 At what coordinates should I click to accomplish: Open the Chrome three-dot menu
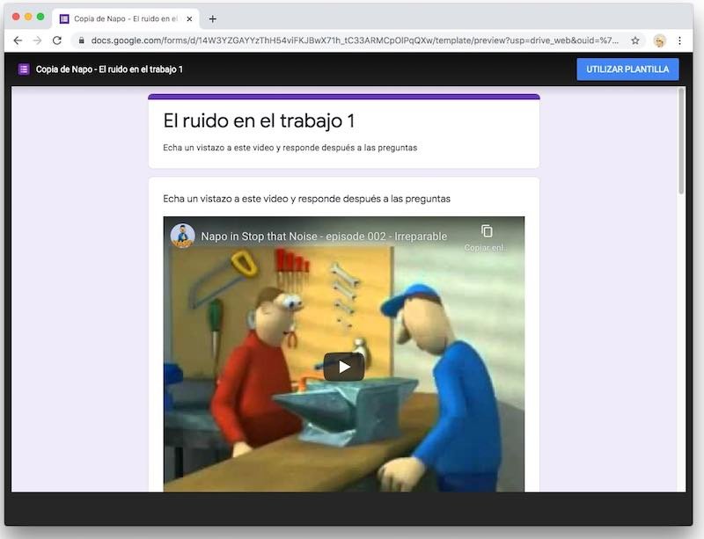679,40
